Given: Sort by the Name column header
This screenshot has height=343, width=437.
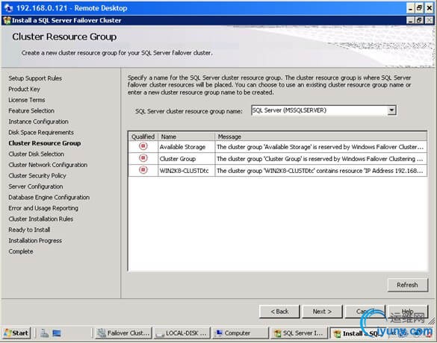Looking at the screenshot, I should tap(187, 136).
